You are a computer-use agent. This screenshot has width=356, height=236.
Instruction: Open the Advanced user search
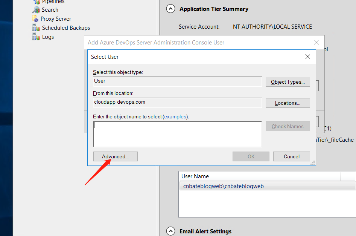coord(115,156)
